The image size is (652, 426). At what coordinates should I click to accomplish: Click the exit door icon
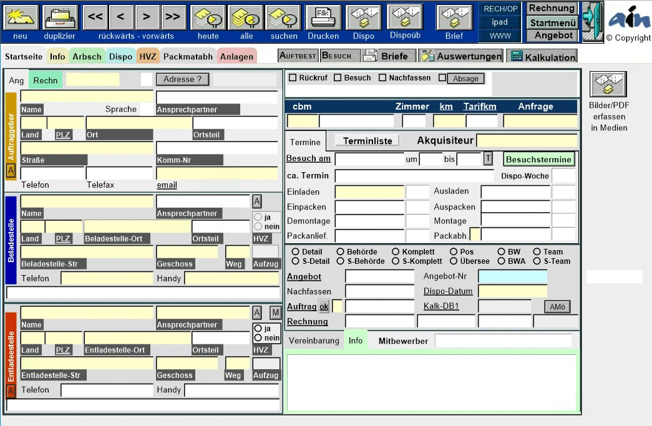pyautogui.click(x=592, y=22)
